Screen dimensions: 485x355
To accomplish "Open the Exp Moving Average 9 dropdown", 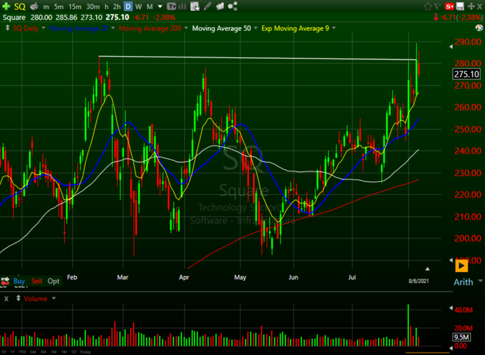I will click(x=334, y=28).
